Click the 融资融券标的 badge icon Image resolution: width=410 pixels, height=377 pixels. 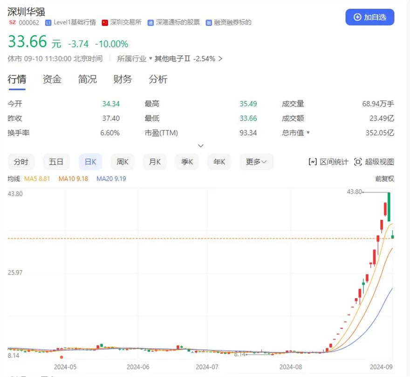[209, 22]
